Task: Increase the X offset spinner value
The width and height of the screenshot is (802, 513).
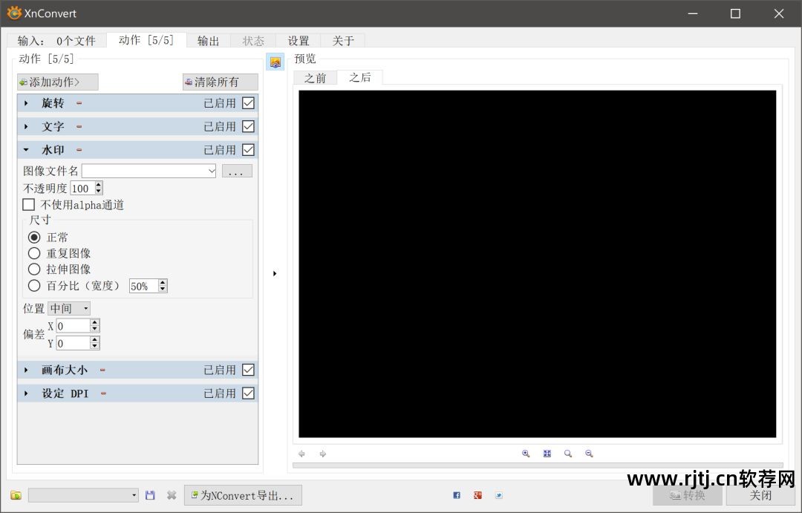Action: [94, 323]
